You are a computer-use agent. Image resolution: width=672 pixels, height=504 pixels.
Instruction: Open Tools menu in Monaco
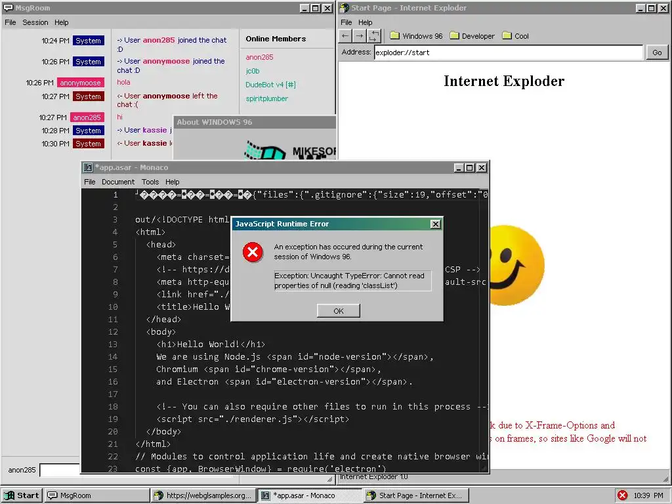pyautogui.click(x=150, y=182)
